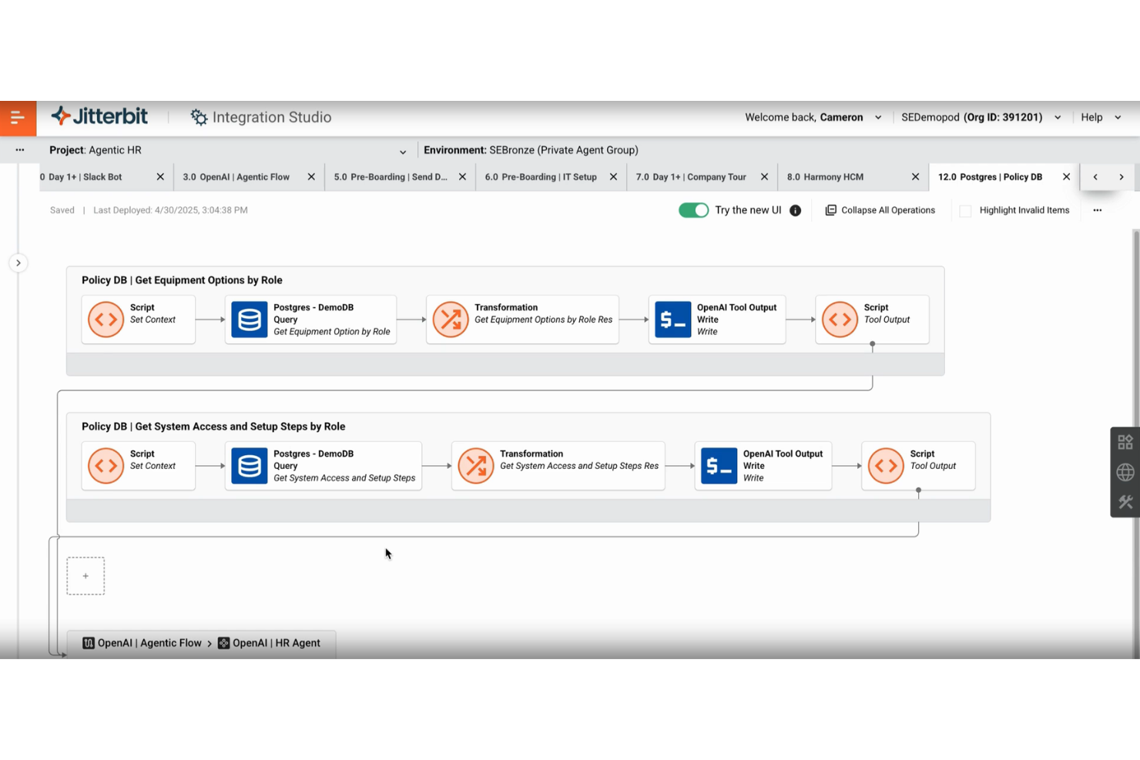Close the 12.0 Postgres Policy DB tab
The width and height of the screenshot is (1140, 760).
coord(1066,177)
